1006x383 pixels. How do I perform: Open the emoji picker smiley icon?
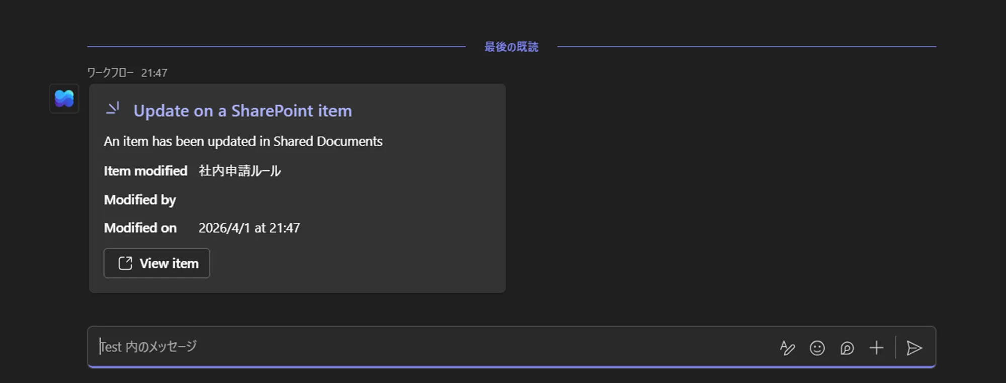(x=817, y=348)
